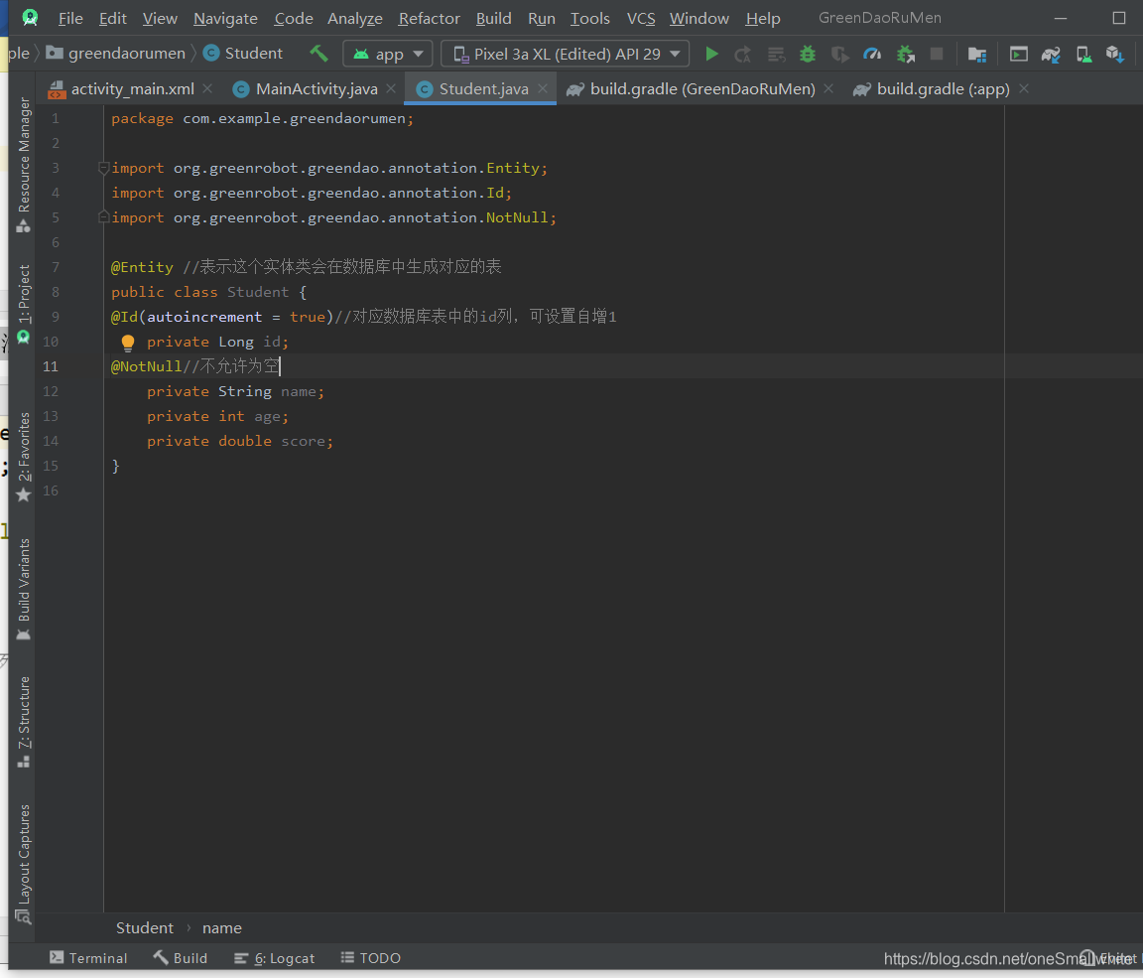Open the Tools menu

coord(589,18)
